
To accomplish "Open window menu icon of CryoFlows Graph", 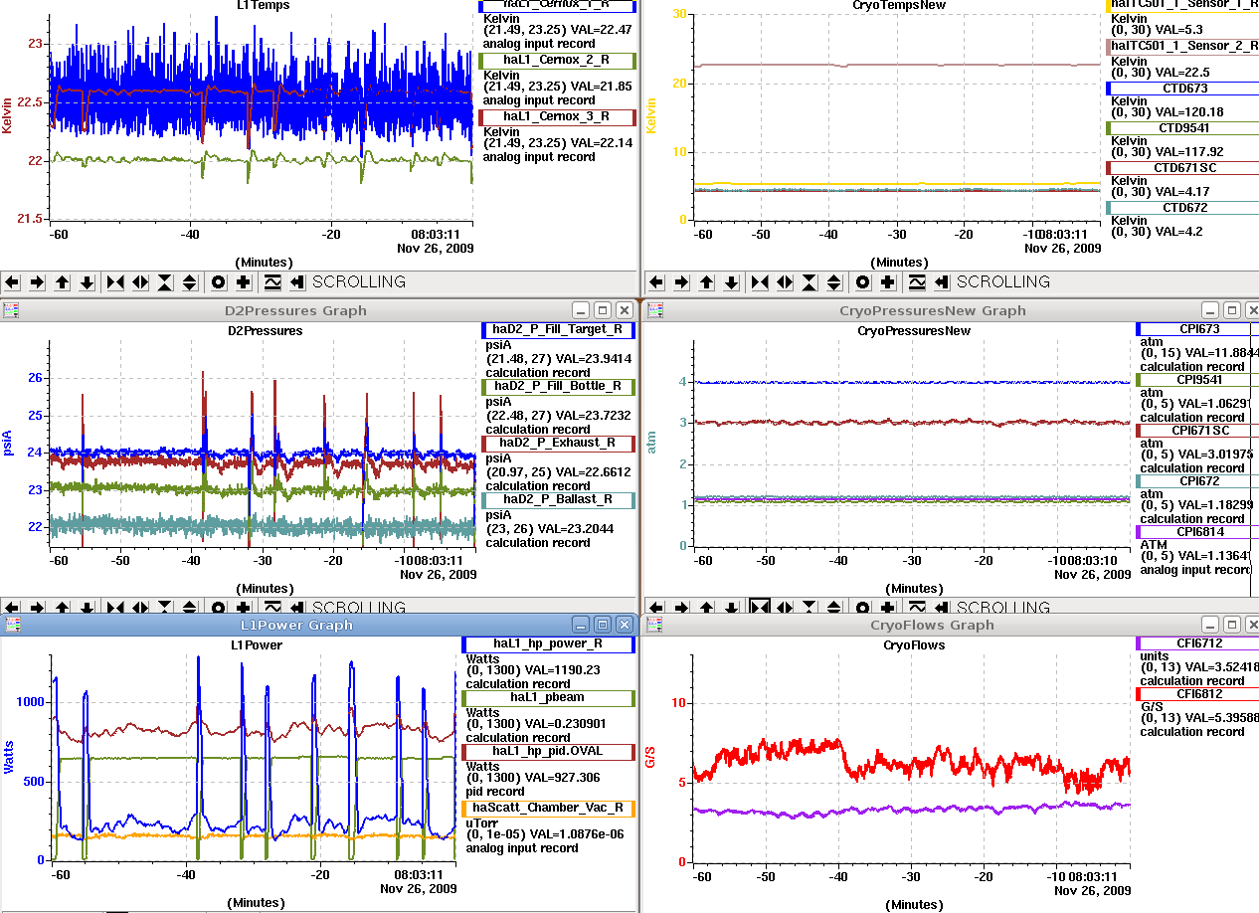I will (x=655, y=625).
